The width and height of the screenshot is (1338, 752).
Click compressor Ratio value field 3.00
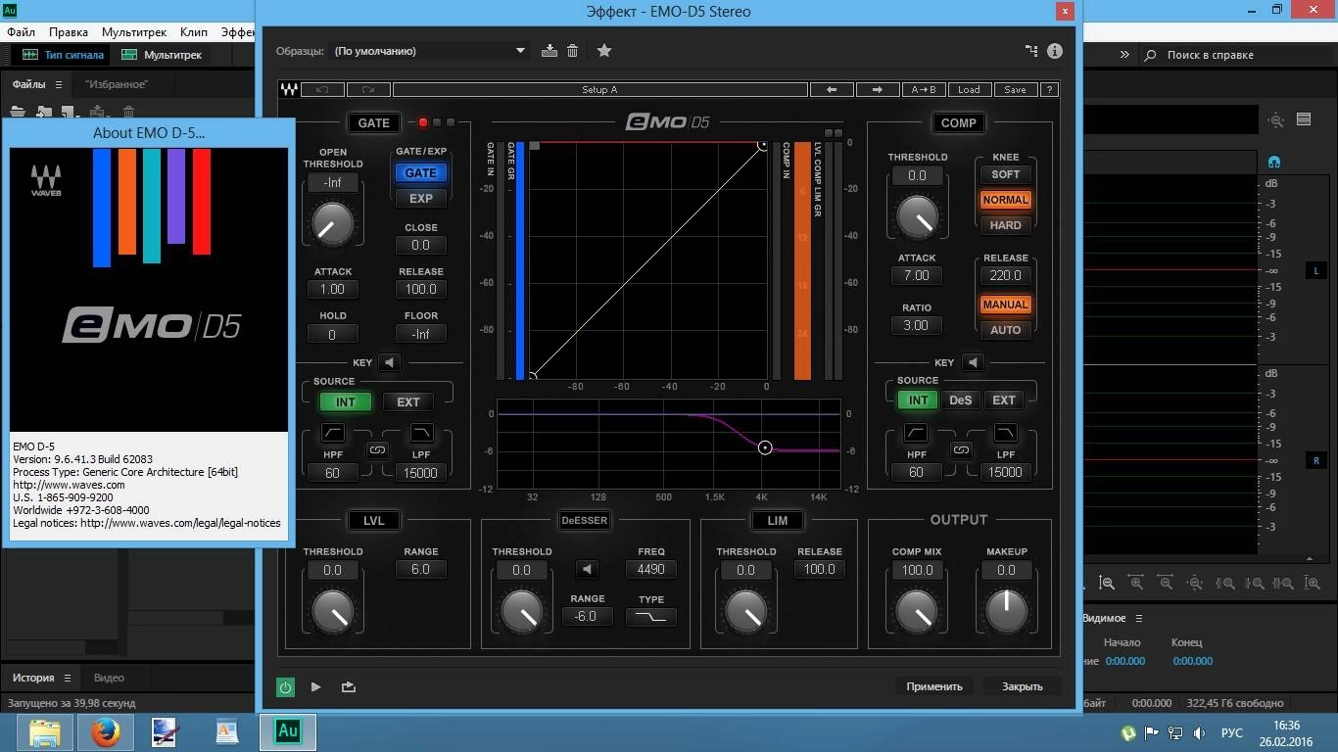tap(916, 325)
